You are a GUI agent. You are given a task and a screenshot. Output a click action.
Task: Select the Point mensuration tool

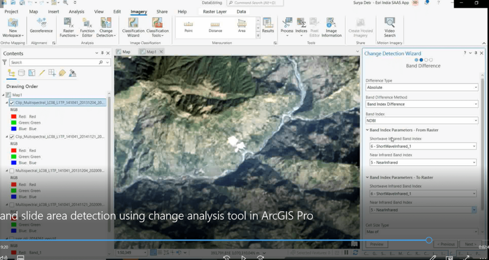(188, 27)
